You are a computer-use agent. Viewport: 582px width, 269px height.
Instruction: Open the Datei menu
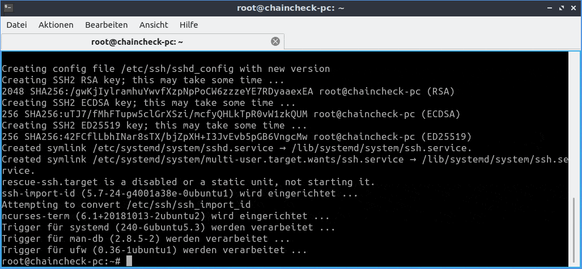pyautogui.click(x=16, y=25)
